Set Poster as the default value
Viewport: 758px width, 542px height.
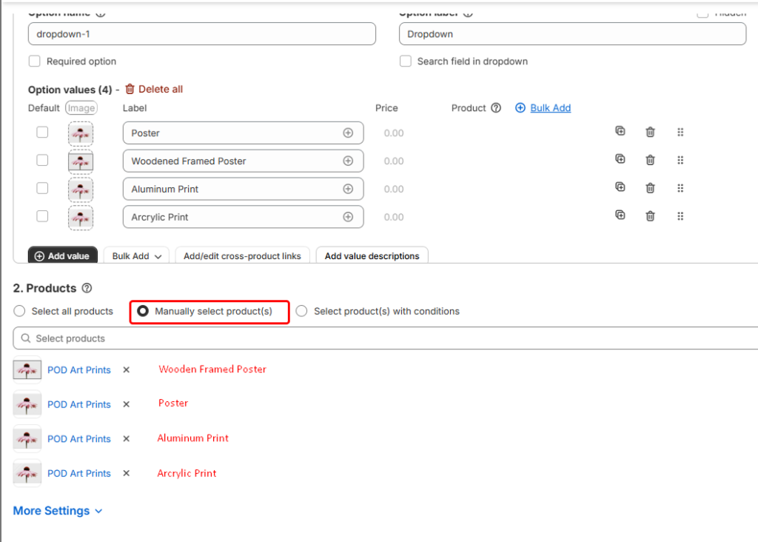click(x=42, y=133)
